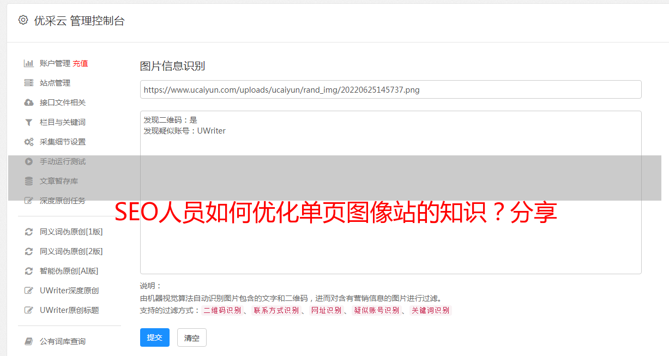
Task: Click the filter icon for 栏目与关键词
Action: [29, 122]
